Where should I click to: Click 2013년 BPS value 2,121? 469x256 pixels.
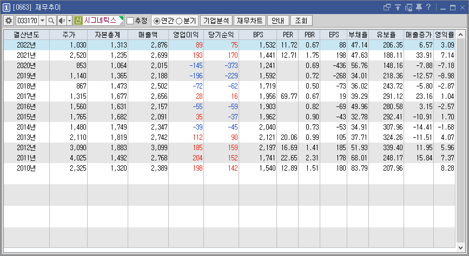pos(267,137)
